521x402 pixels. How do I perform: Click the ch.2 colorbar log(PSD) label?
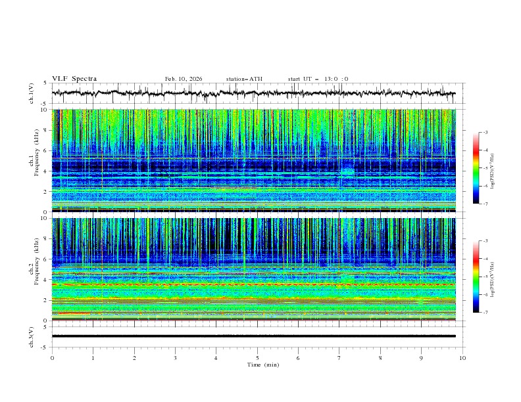[493, 280]
